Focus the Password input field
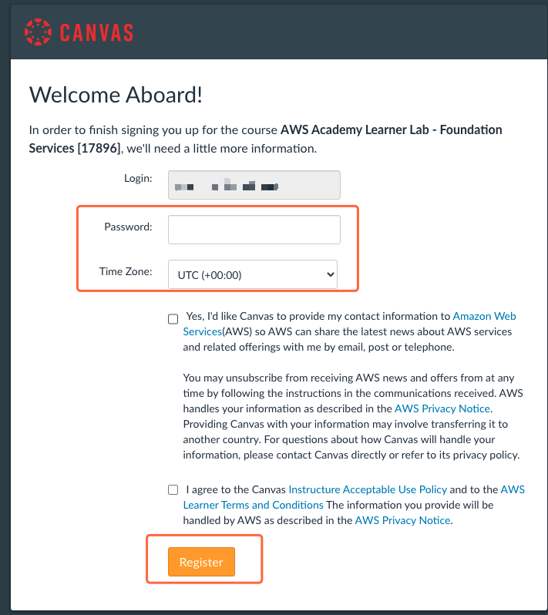This screenshot has width=548, height=615. 254,230
